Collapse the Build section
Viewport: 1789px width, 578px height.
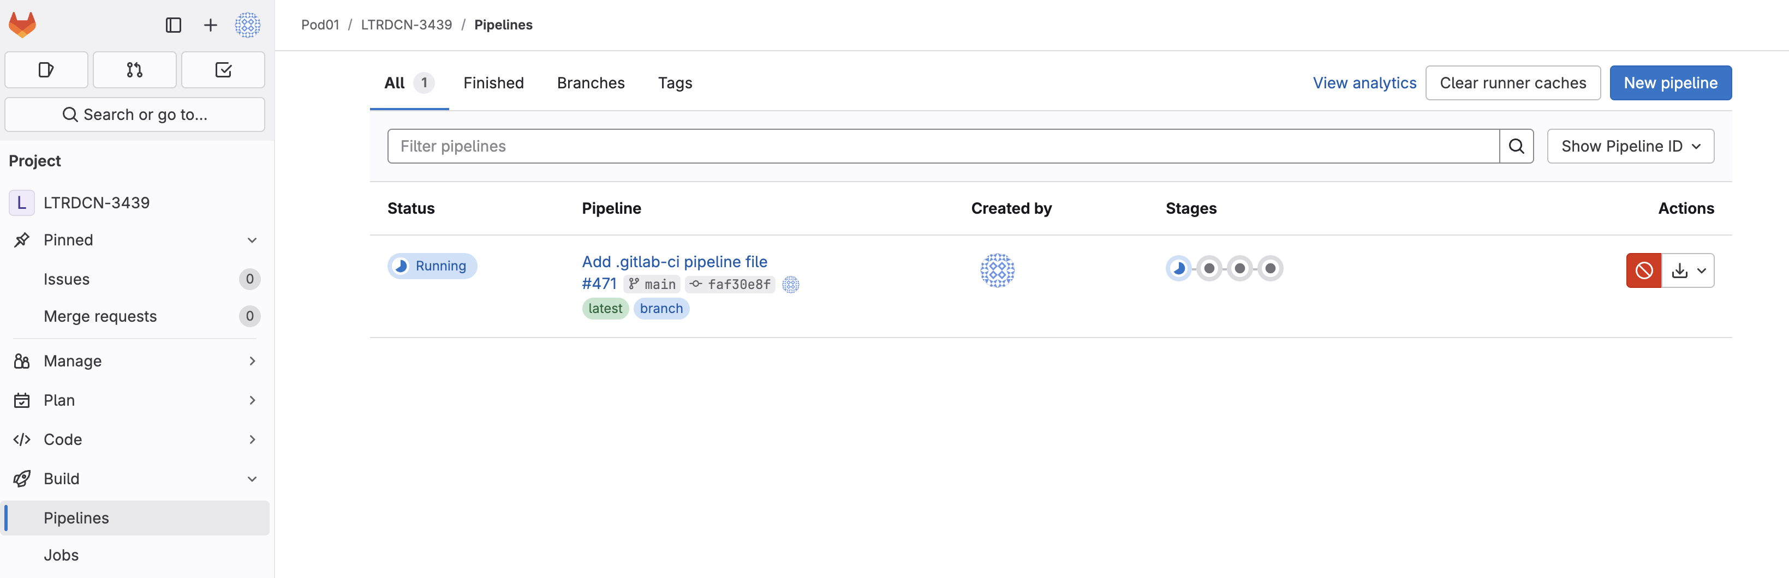click(252, 479)
